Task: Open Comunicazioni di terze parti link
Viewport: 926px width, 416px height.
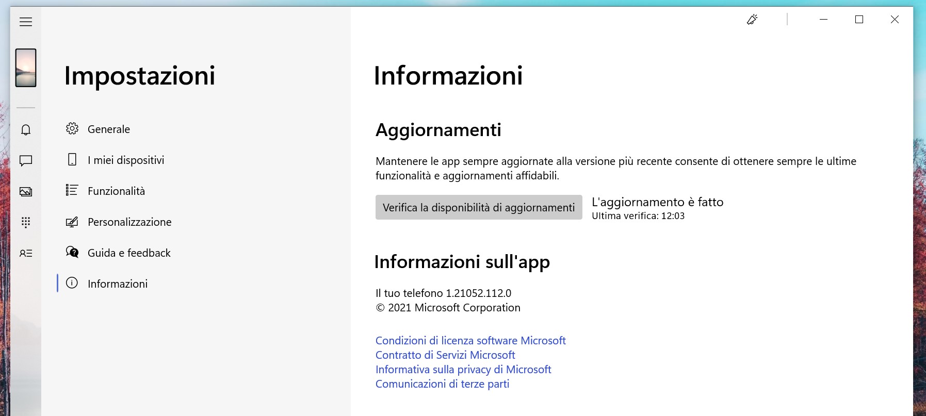Action: click(442, 384)
